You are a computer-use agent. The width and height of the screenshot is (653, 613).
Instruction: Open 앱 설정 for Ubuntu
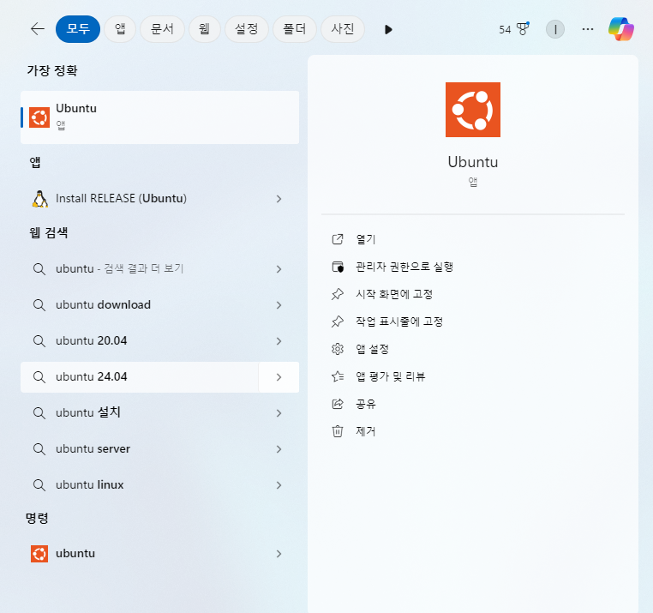pyautogui.click(x=372, y=349)
